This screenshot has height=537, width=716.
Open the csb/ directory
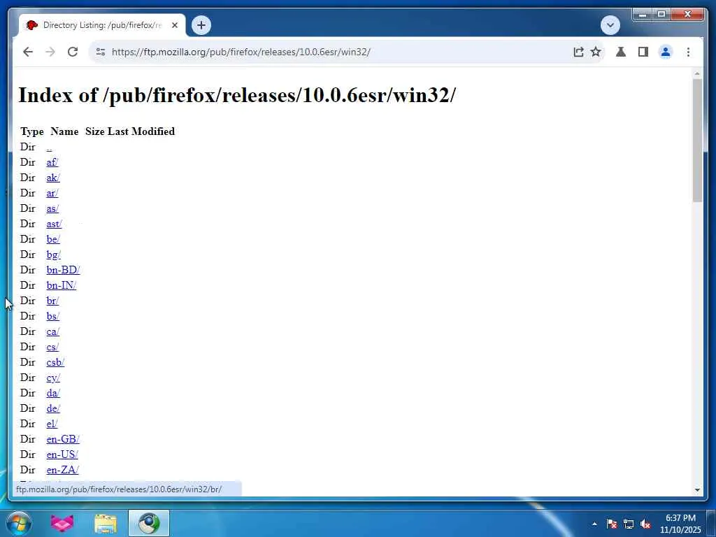click(55, 362)
